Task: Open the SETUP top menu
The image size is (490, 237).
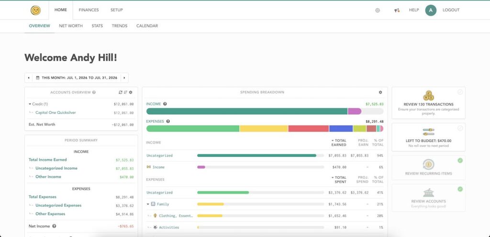Action: tap(117, 10)
